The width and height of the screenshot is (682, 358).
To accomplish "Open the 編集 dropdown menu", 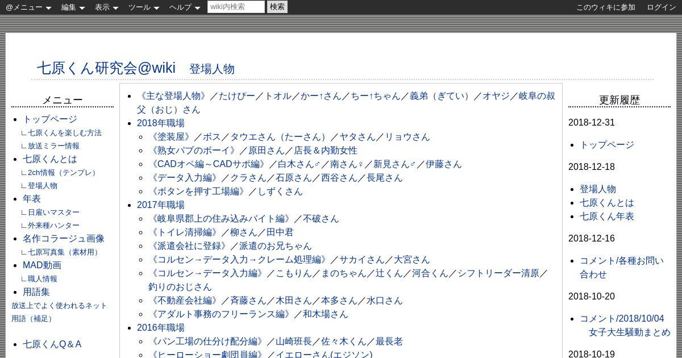I will [x=73, y=7].
